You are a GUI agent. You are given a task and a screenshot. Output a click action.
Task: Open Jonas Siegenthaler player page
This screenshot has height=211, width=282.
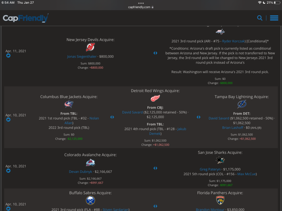(x=82, y=57)
